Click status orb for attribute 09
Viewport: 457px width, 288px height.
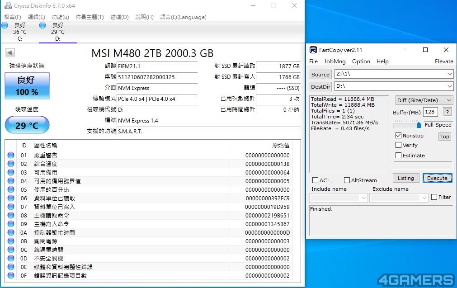pyautogui.click(x=11, y=224)
